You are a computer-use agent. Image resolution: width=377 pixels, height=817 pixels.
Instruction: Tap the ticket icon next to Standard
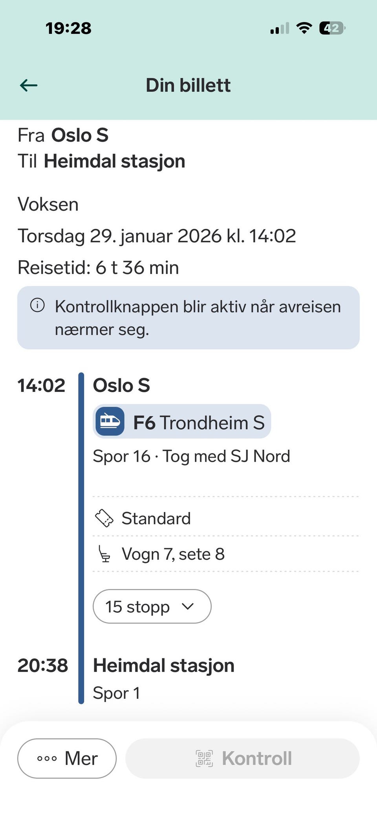coord(104,518)
